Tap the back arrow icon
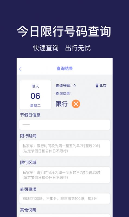The width and height of the screenshot is (129, 217). pos(20,69)
